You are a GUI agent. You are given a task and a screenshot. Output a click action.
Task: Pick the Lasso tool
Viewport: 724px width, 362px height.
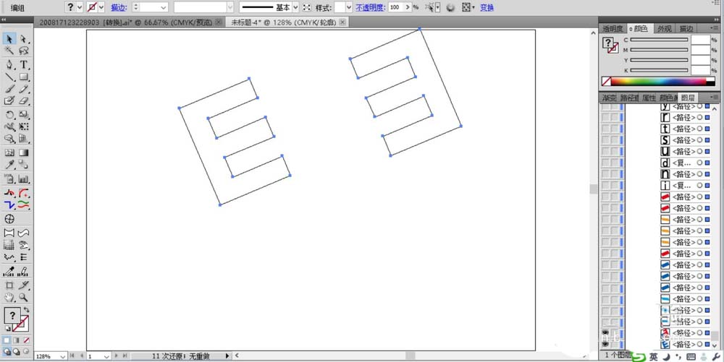pos(24,51)
